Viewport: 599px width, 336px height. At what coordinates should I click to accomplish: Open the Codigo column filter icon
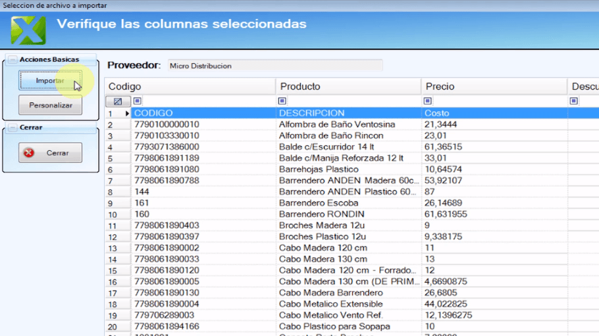click(138, 101)
